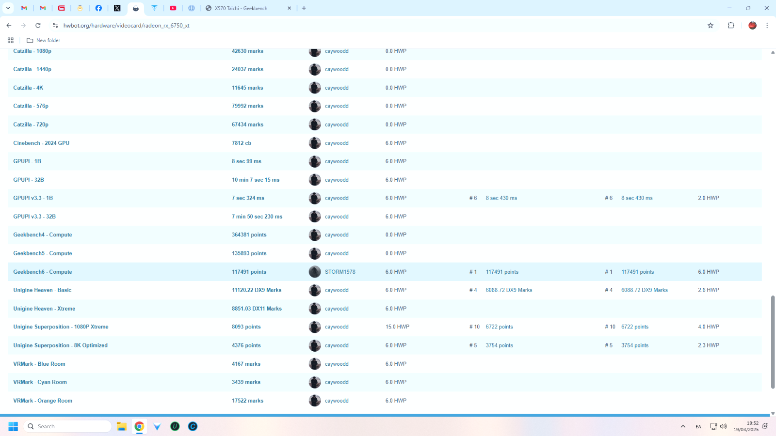The height and width of the screenshot is (436, 776).
Task: Open the Unigine Heaven - Xtreme link
Action: coord(44,309)
